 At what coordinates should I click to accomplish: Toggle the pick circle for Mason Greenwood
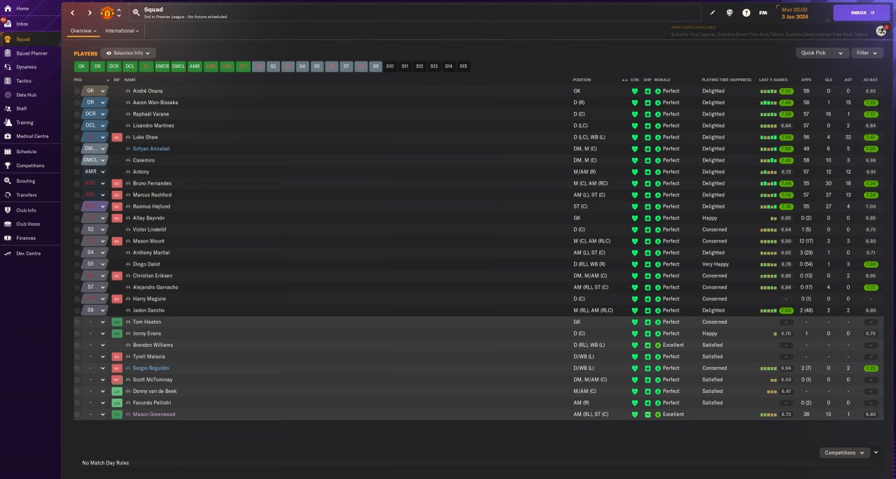[x=77, y=414]
